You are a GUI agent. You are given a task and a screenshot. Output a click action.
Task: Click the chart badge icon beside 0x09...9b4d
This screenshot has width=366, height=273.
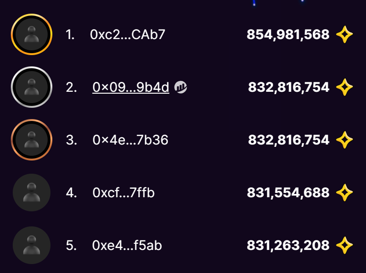coord(181,87)
